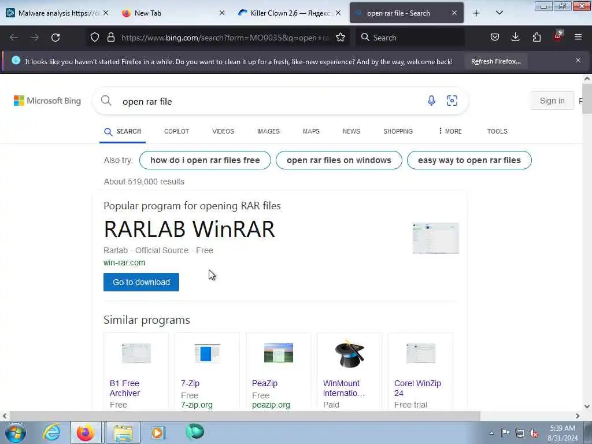Open the Extensions puzzle icon
Image resolution: width=592 pixels, height=444 pixels.
(536, 38)
